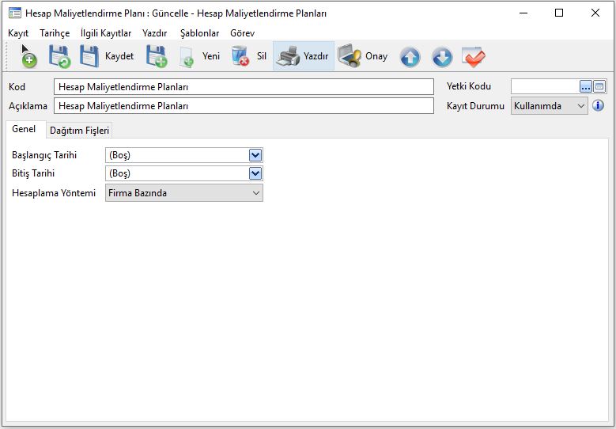Click the blue info icon beside Kayıt Durumu

point(599,105)
